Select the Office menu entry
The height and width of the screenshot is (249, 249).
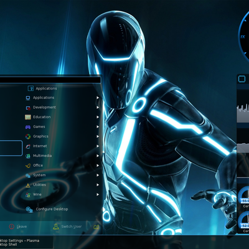pyautogui.click(x=62, y=166)
